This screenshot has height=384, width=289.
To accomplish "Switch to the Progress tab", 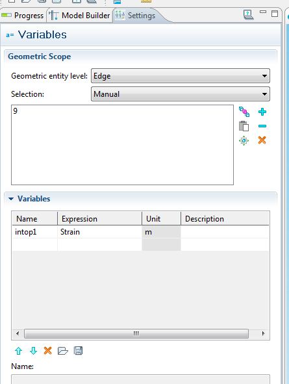I will coord(23,16).
